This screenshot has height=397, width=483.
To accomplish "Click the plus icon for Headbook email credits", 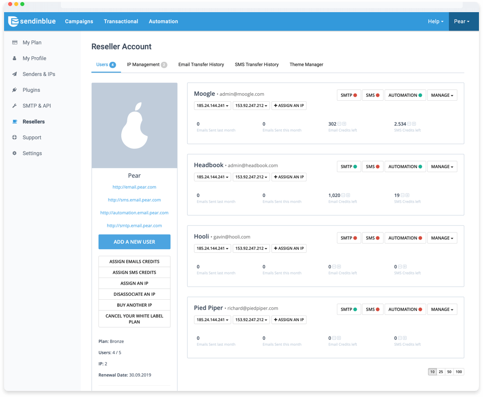I will [x=349, y=195].
